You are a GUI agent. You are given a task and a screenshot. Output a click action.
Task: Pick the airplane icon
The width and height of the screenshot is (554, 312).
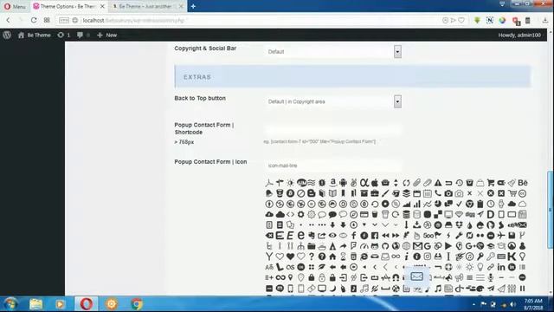[501, 235]
